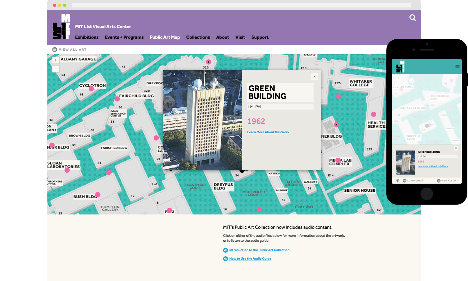Open Introduction to the Public Art Collection
468x281 pixels.
pos(259,250)
